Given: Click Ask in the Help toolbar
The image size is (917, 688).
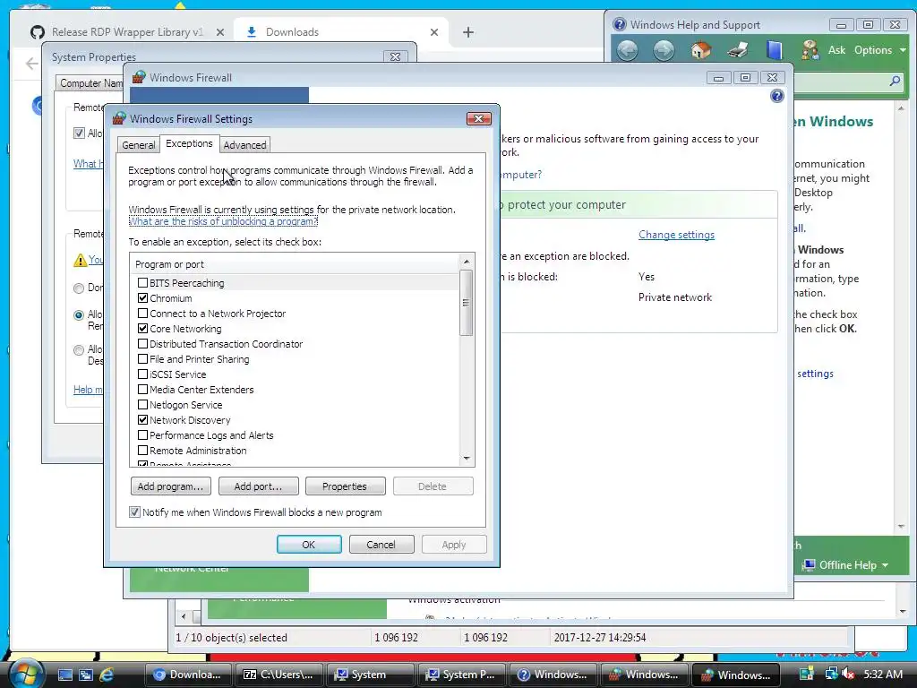Looking at the screenshot, I should (836, 50).
